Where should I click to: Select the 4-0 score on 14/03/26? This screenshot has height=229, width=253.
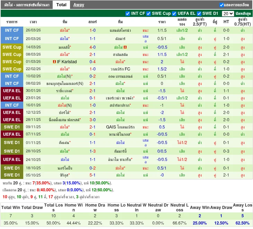tap(93, 47)
